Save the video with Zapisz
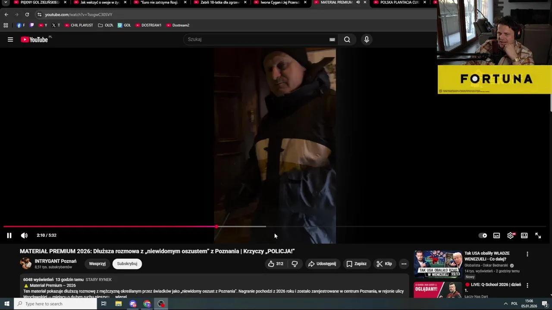 [356, 264]
